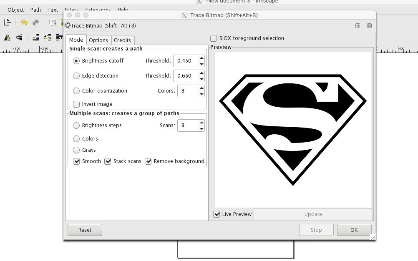
Task: Click the Scans number input field
Action: pyautogui.click(x=188, y=125)
